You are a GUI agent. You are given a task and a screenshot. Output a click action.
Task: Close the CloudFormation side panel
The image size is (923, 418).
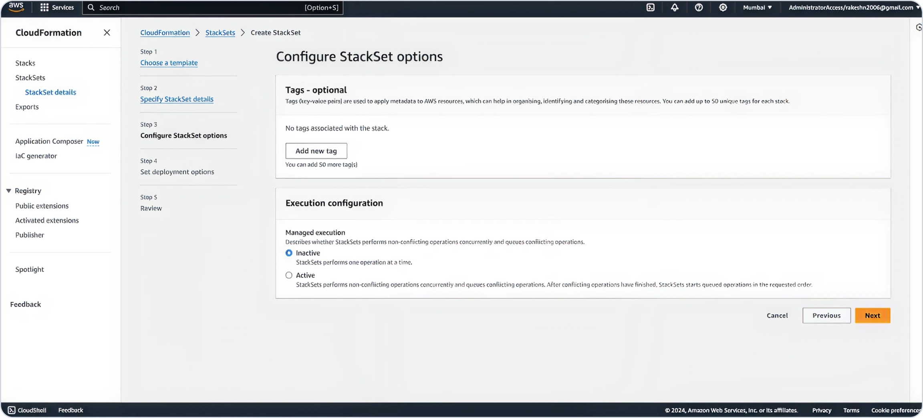pyautogui.click(x=107, y=32)
